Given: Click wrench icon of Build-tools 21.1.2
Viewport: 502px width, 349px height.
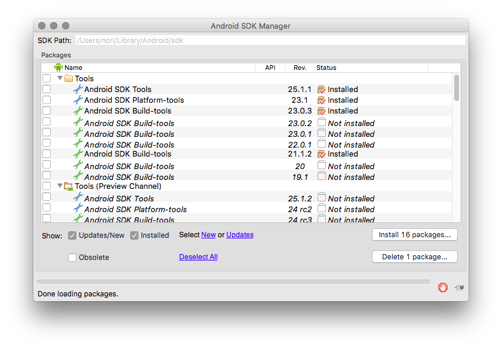Looking at the screenshot, I should click(78, 154).
